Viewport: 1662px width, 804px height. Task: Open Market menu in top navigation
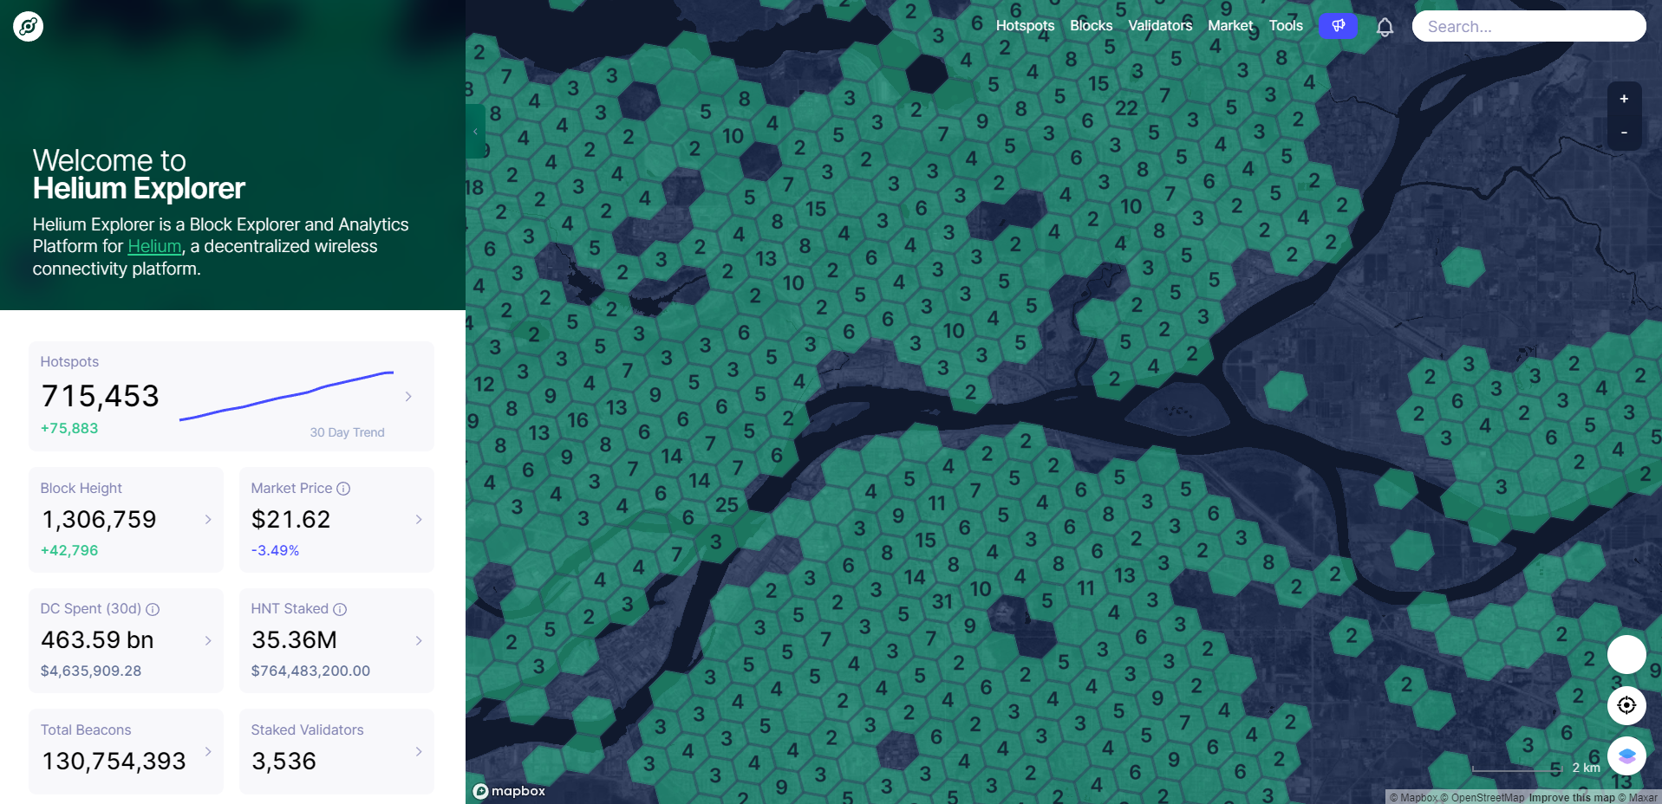click(x=1230, y=26)
